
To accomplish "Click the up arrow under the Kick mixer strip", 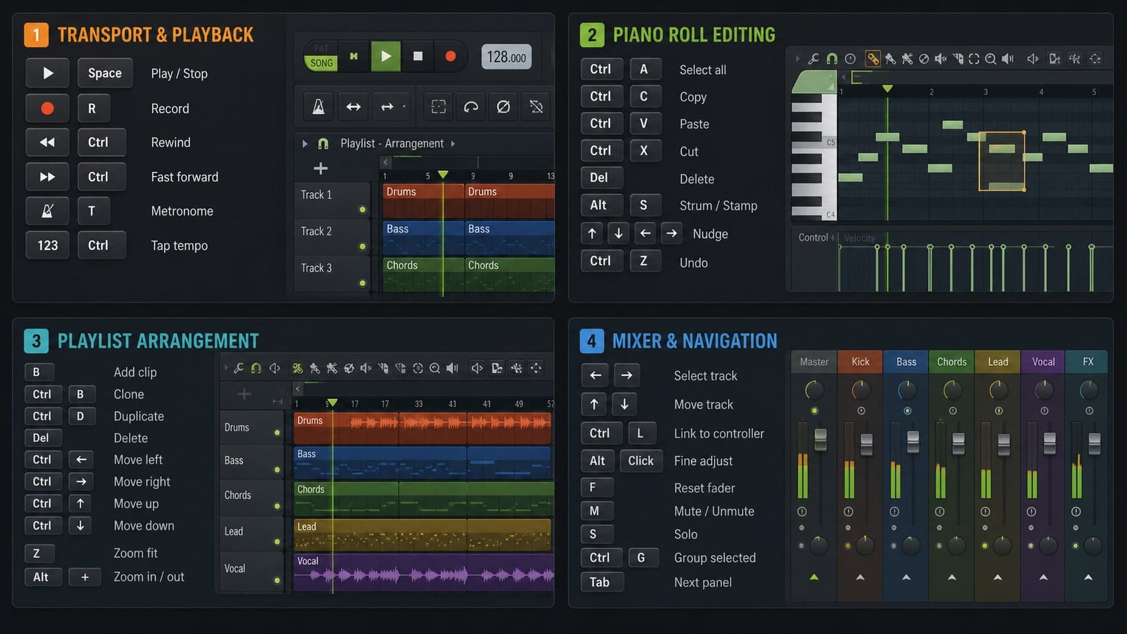I will (860, 577).
